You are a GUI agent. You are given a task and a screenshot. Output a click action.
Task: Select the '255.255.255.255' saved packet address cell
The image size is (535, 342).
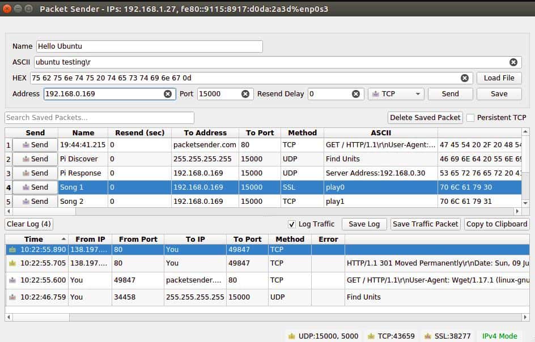click(x=205, y=159)
